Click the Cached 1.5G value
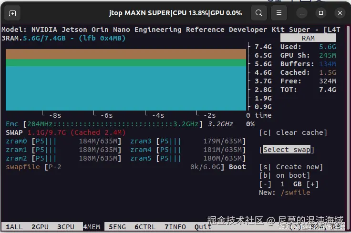 point(328,72)
